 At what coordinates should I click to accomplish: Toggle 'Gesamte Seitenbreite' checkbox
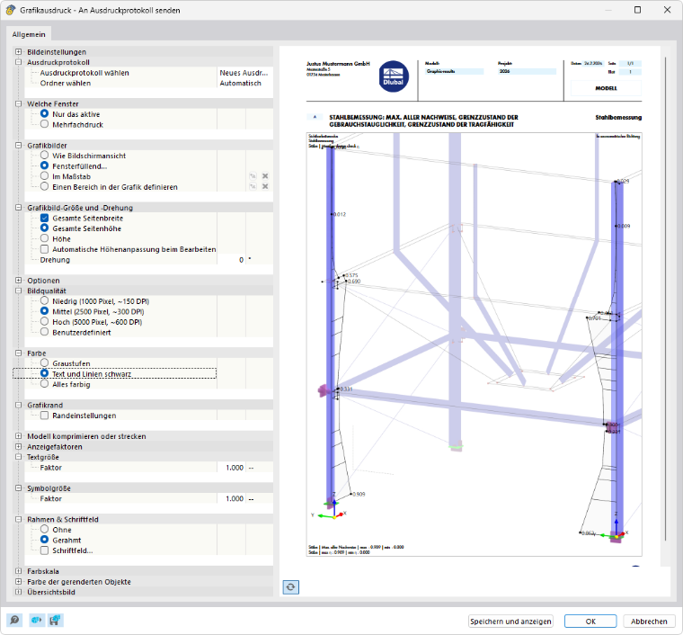pyautogui.click(x=44, y=218)
